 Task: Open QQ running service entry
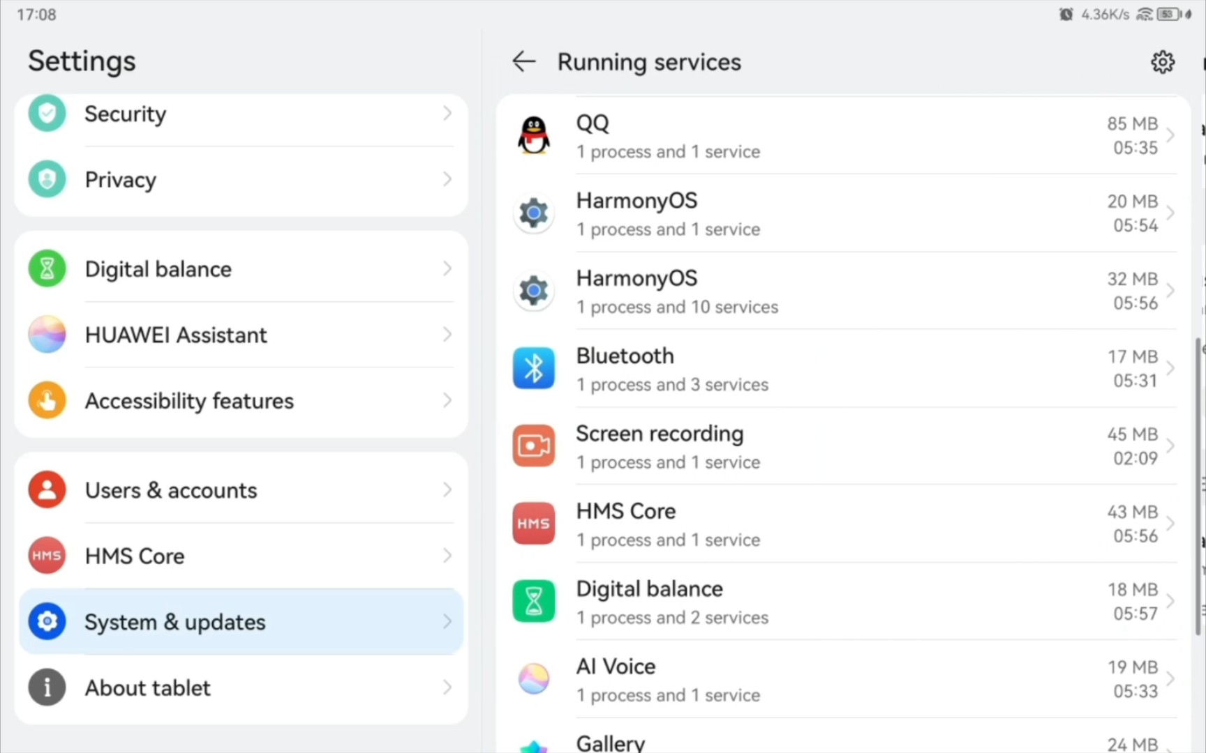click(843, 135)
